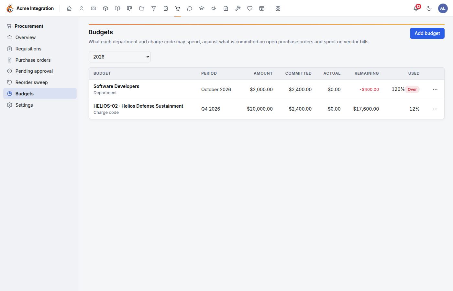Open the cube icon module
This screenshot has width=453, height=291.
pyautogui.click(x=105, y=8)
